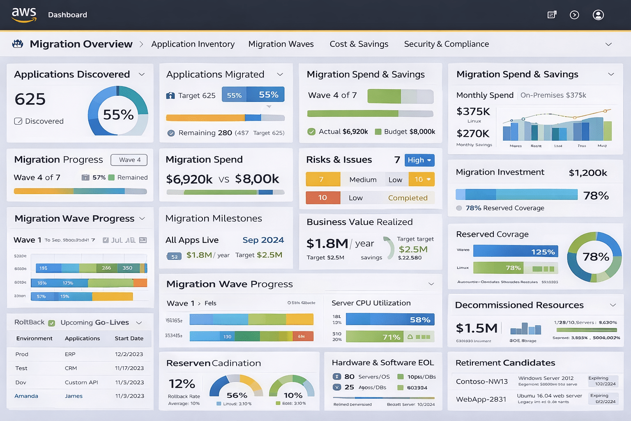Open notifications via the top bar icon

point(552,14)
